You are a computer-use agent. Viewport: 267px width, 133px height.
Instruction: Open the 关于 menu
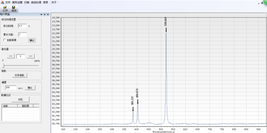click(54, 3)
